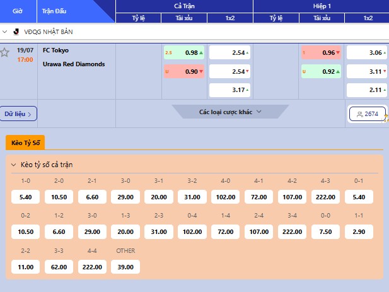Bet on score 2-2 at 11.00
The width and height of the screenshot is (389, 292).
coord(26,267)
